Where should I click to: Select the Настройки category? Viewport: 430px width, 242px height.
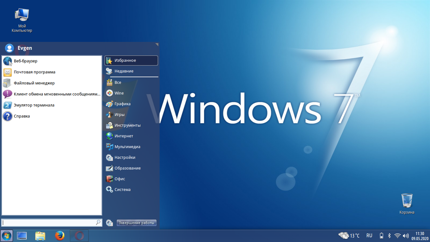[x=131, y=158]
